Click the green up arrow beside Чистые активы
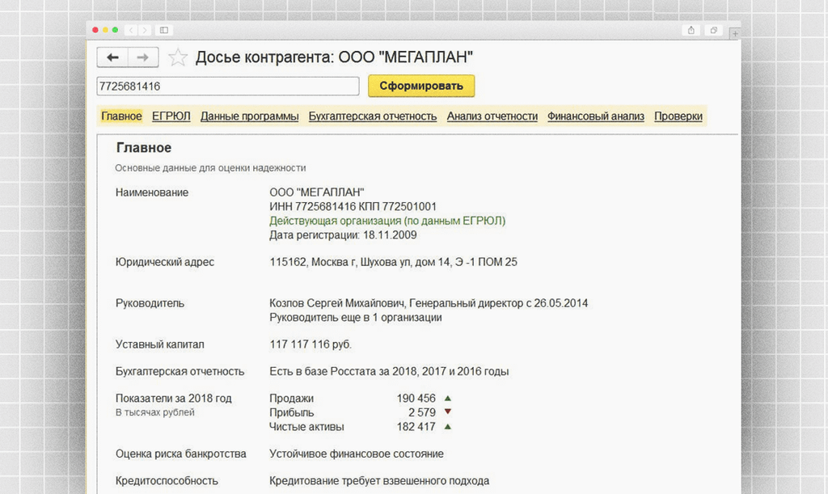This screenshot has height=494, width=828. (448, 426)
